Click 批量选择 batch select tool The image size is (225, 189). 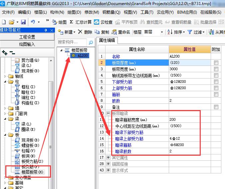[x=205, y=22]
